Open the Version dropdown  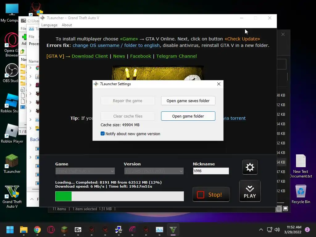154,171
